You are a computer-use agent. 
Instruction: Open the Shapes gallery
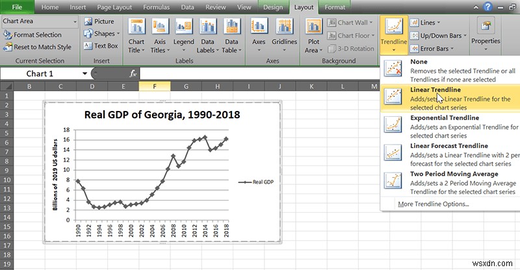[x=101, y=34]
